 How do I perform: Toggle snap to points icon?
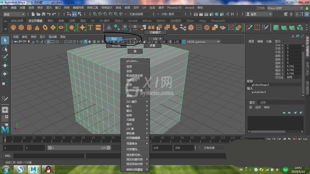coord(105,14)
